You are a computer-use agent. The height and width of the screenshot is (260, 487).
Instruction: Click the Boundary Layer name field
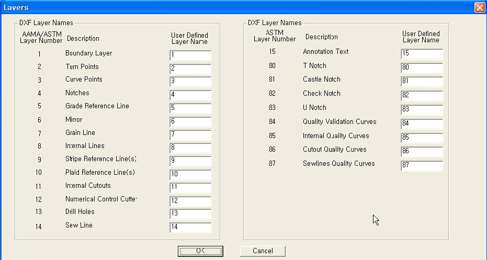click(190, 55)
